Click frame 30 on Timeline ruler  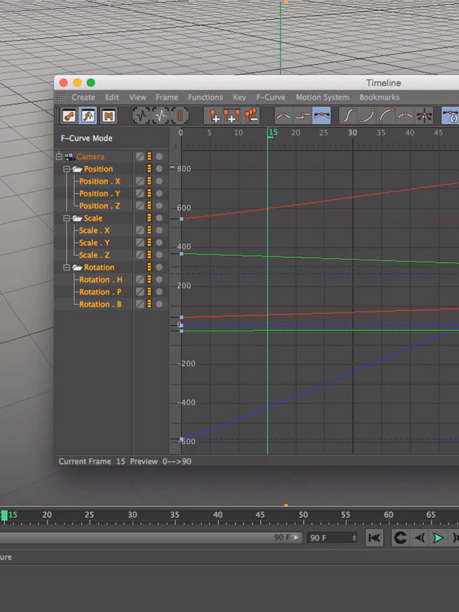(x=352, y=133)
